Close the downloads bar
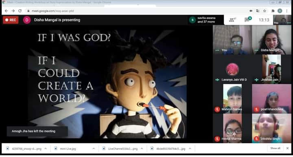Screen dimensions: 293x157 [x=287, y=148]
